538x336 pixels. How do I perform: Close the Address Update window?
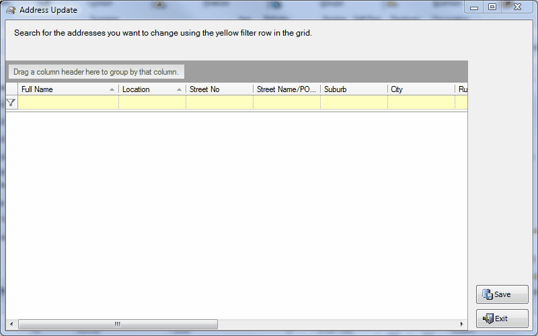click(x=517, y=7)
